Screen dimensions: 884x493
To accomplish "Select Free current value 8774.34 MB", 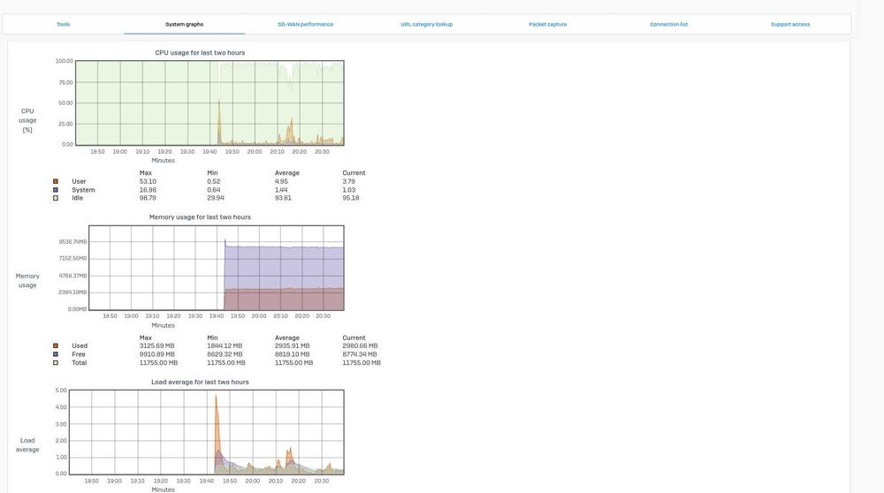I will [360, 354].
